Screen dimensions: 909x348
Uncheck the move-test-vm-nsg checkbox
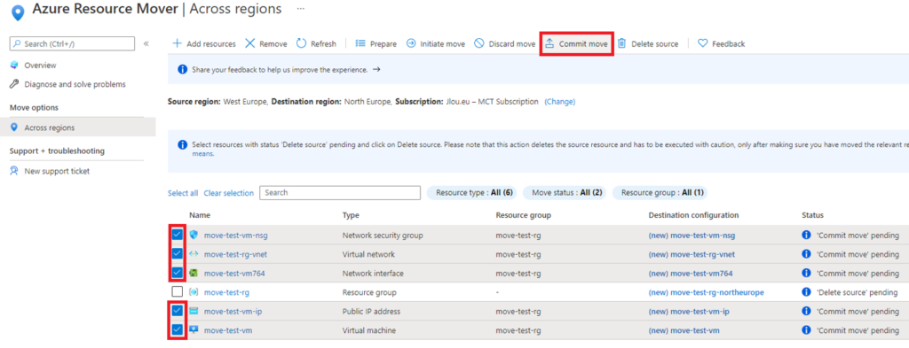[x=178, y=236]
